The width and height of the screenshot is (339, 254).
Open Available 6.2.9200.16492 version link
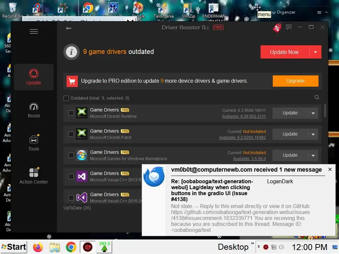242,138
